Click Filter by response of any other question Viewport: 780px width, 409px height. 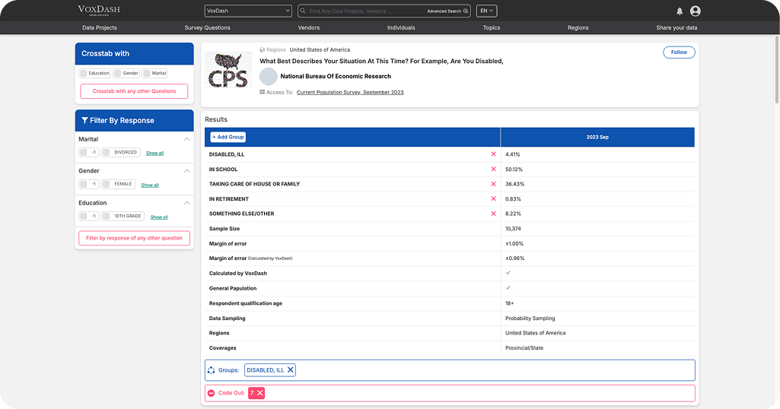pyautogui.click(x=134, y=238)
